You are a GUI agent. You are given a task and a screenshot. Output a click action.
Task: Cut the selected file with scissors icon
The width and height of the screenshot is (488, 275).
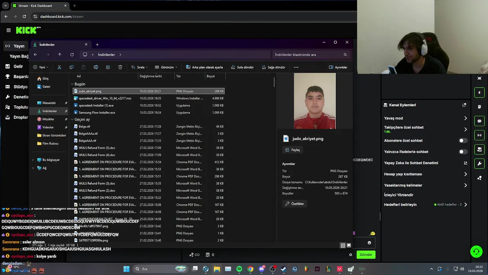[x=59, y=67]
